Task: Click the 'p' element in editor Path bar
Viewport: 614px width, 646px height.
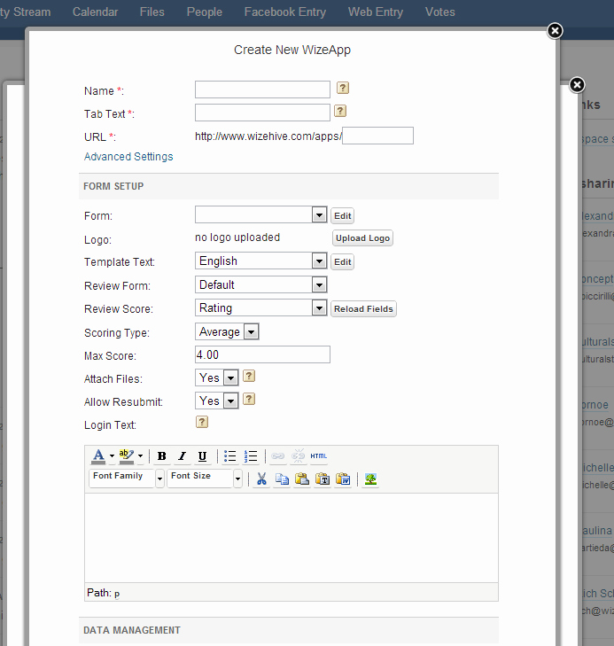Action: pyautogui.click(x=117, y=594)
